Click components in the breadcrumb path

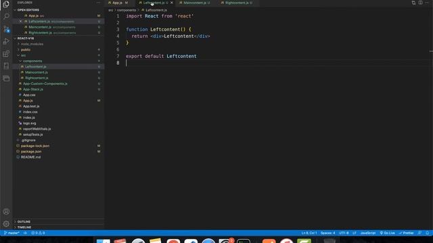127,10
